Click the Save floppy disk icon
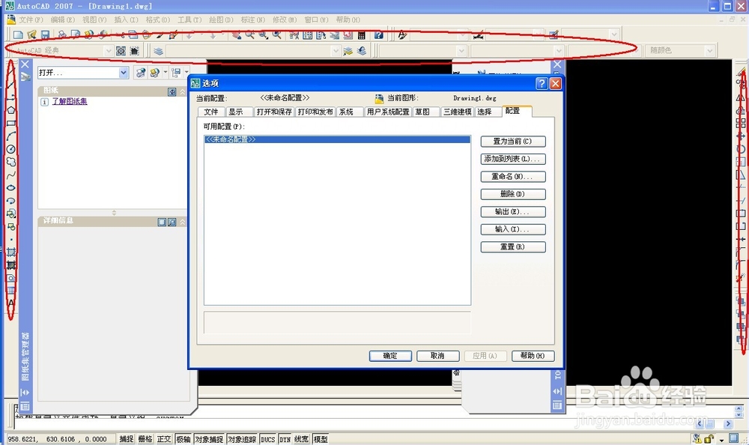This screenshot has height=445, width=749. (x=46, y=35)
